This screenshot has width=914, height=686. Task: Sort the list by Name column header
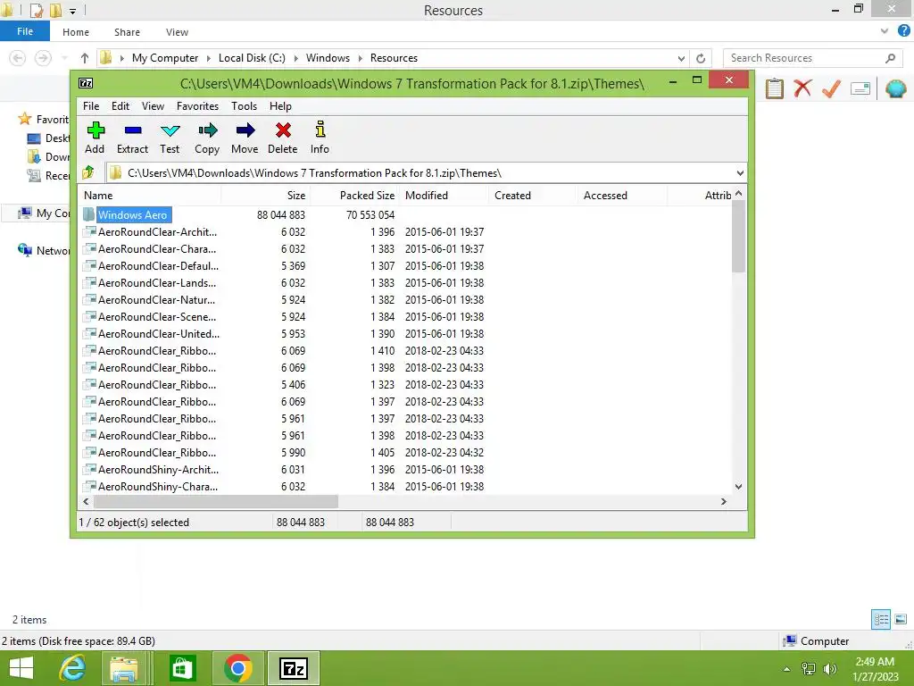[150, 196]
